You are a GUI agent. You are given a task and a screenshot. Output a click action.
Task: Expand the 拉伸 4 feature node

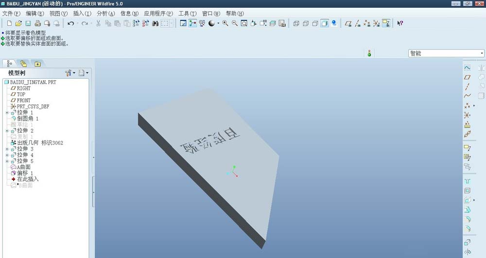7,155
